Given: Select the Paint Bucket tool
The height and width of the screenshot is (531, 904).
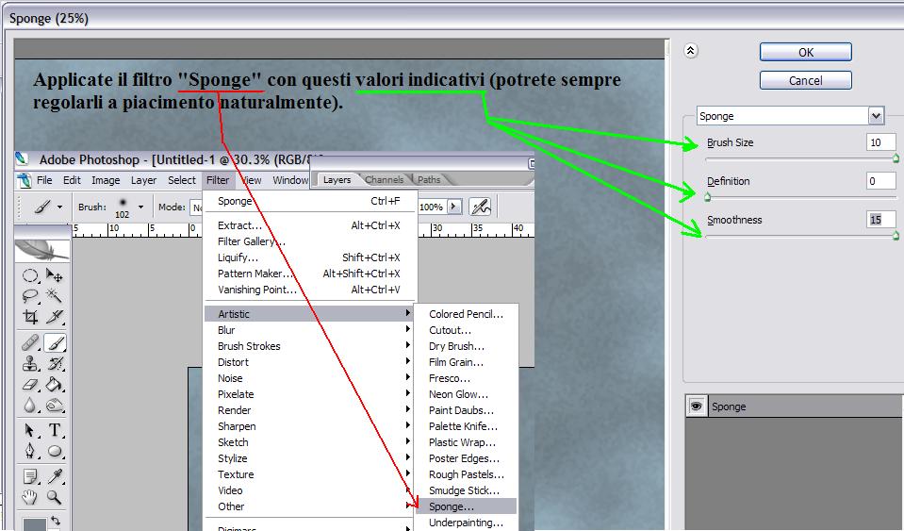Looking at the screenshot, I should tap(54, 385).
